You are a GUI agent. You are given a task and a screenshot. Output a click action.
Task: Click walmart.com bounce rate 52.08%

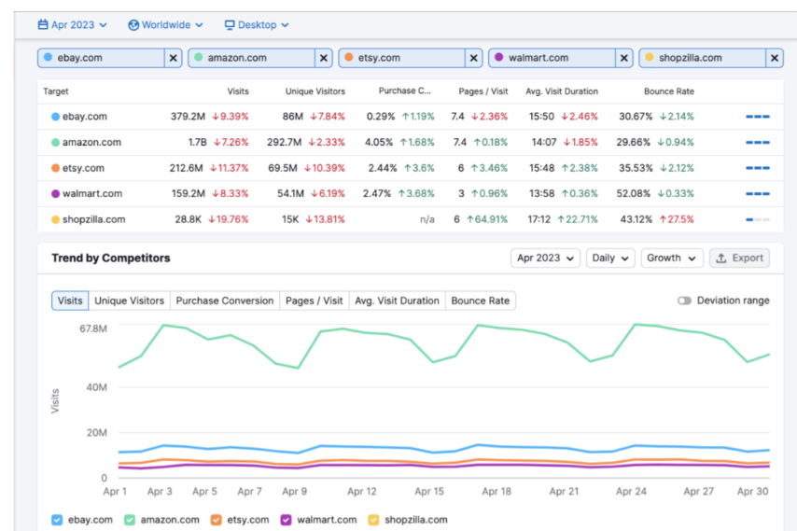coord(635,193)
